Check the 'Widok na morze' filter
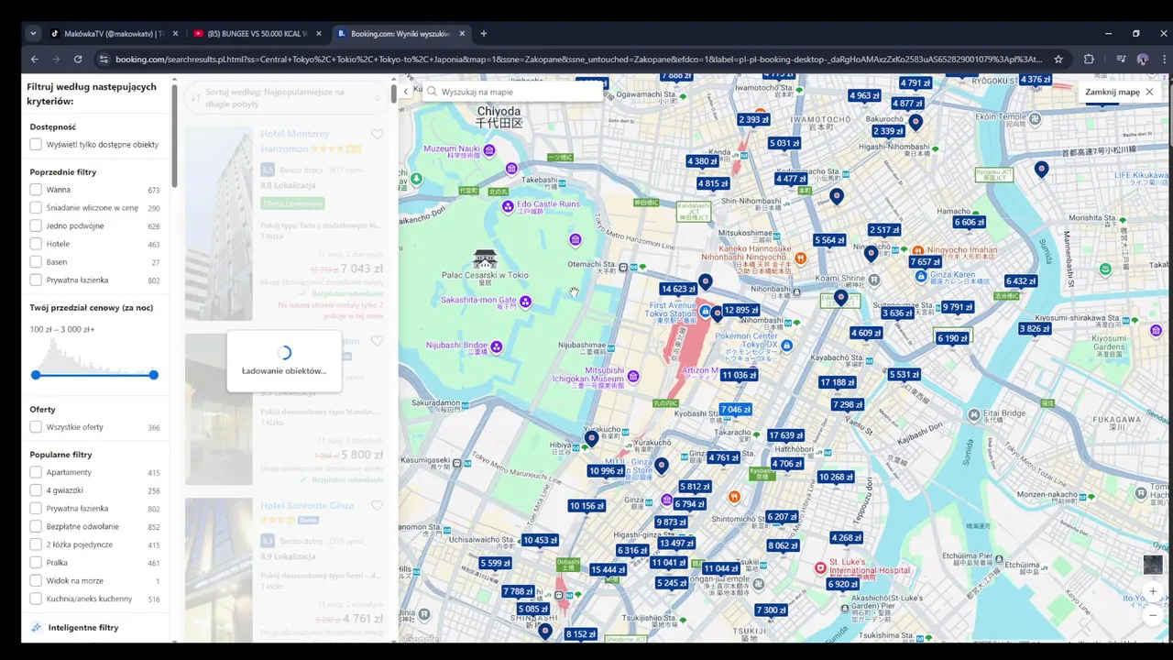The image size is (1173, 660). (36, 580)
